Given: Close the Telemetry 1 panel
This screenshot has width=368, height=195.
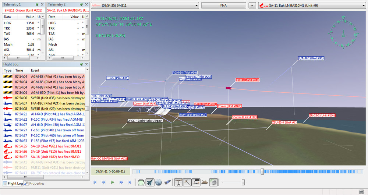Looking at the screenshot, I should tap(42, 4).
